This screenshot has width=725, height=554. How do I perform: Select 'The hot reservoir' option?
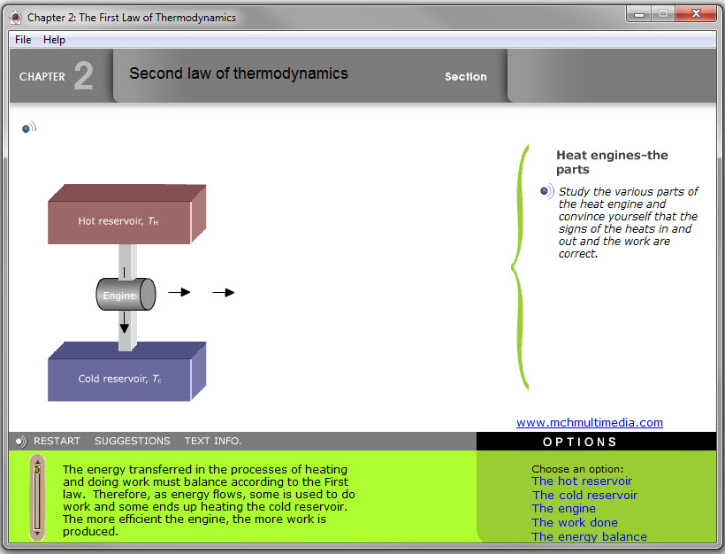(582, 481)
